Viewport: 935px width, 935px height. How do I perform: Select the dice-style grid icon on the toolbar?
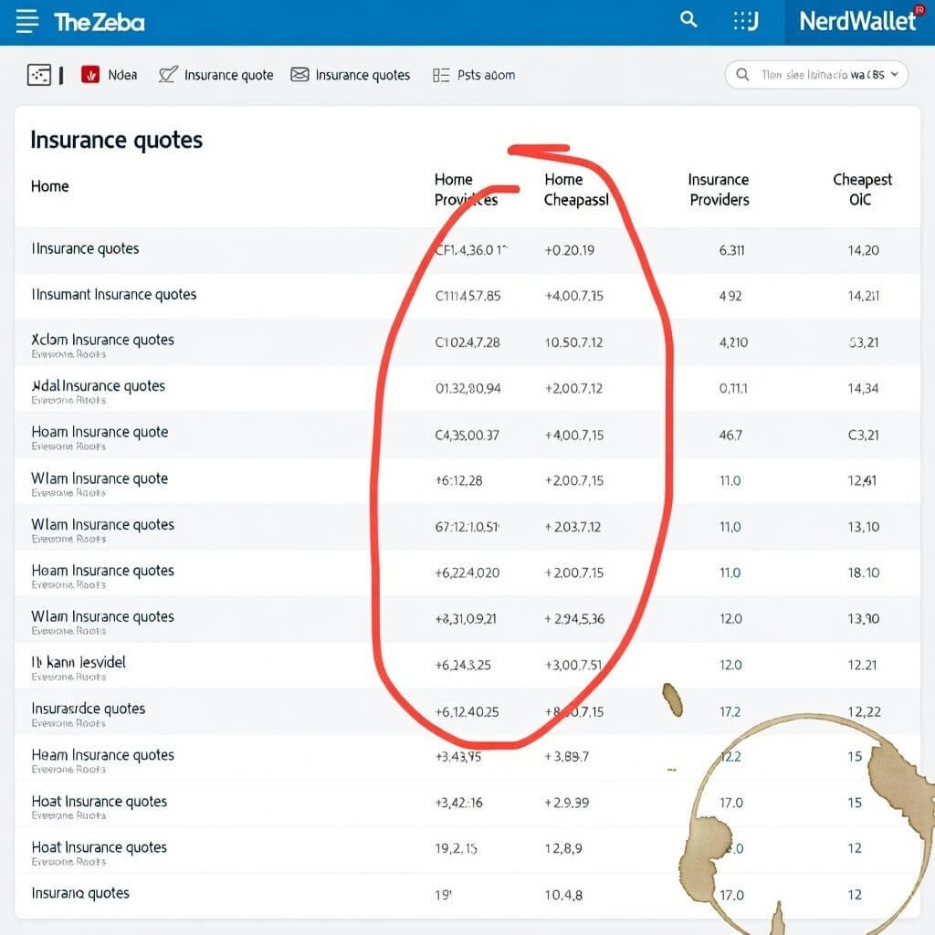point(38,73)
